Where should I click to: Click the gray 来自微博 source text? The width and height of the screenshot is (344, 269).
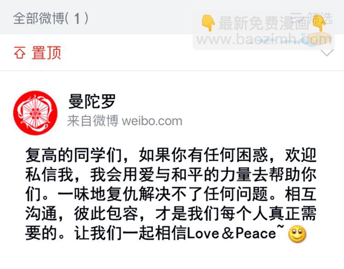pos(93,121)
